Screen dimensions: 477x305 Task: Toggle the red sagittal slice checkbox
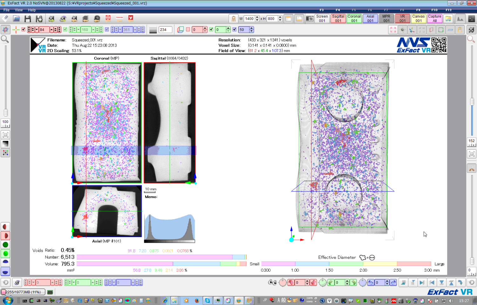(23, 30)
